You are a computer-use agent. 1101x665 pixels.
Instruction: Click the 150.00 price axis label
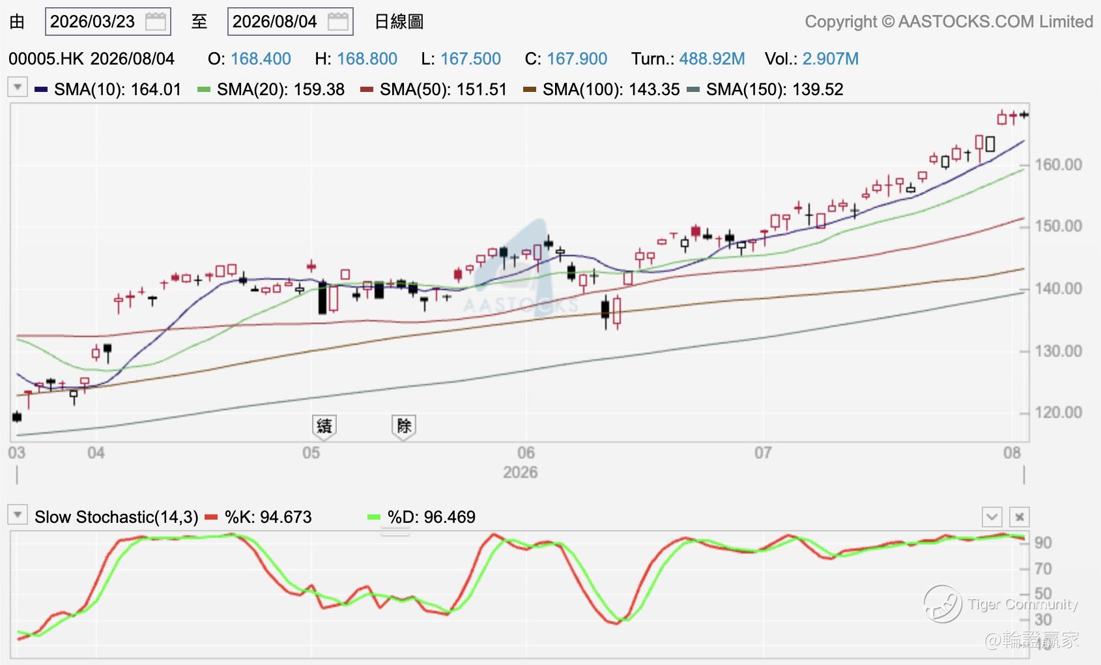point(1059,226)
